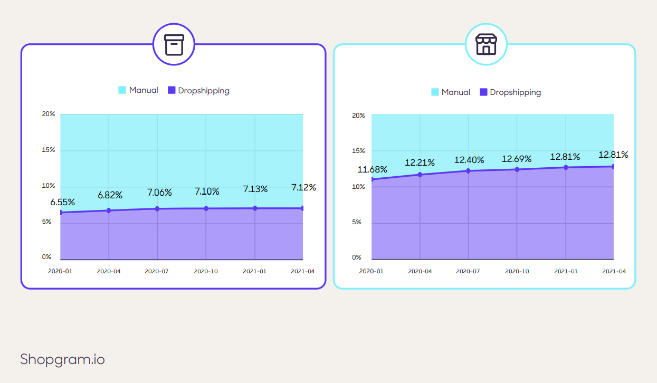Select the 2020-10 axis label on right chart

click(517, 271)
